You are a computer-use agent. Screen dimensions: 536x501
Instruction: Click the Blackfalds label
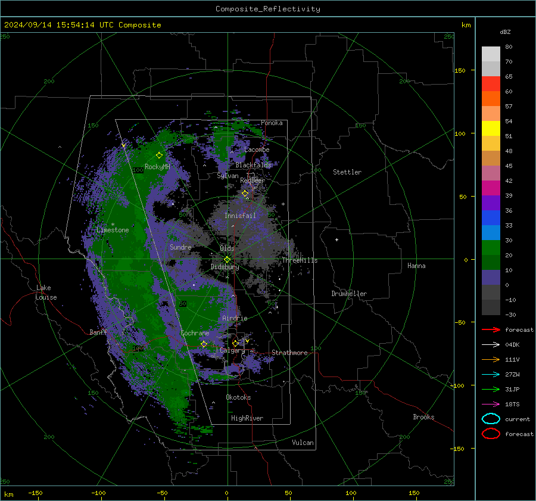[x=253, y=165]
